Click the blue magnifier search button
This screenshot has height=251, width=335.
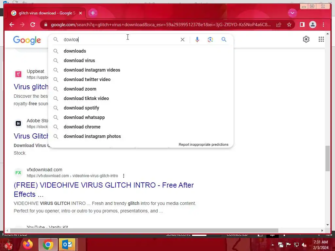(224, 40)
